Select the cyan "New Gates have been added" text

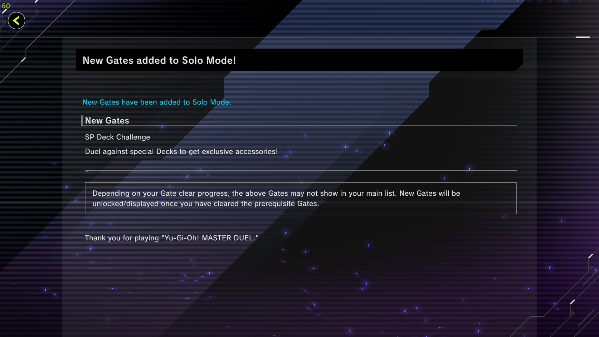pyautogui.click(x=157, y=102)
